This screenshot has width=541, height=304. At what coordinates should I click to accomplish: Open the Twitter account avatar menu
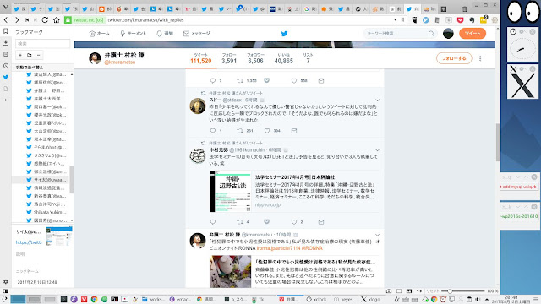coord(448,34)
